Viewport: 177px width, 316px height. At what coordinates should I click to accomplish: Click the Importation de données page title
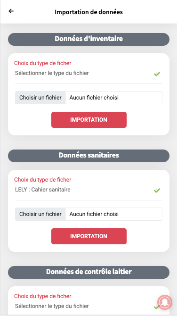(x=88, y=12)
